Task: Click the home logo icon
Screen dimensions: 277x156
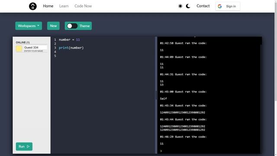Action: tap(33, 6)
